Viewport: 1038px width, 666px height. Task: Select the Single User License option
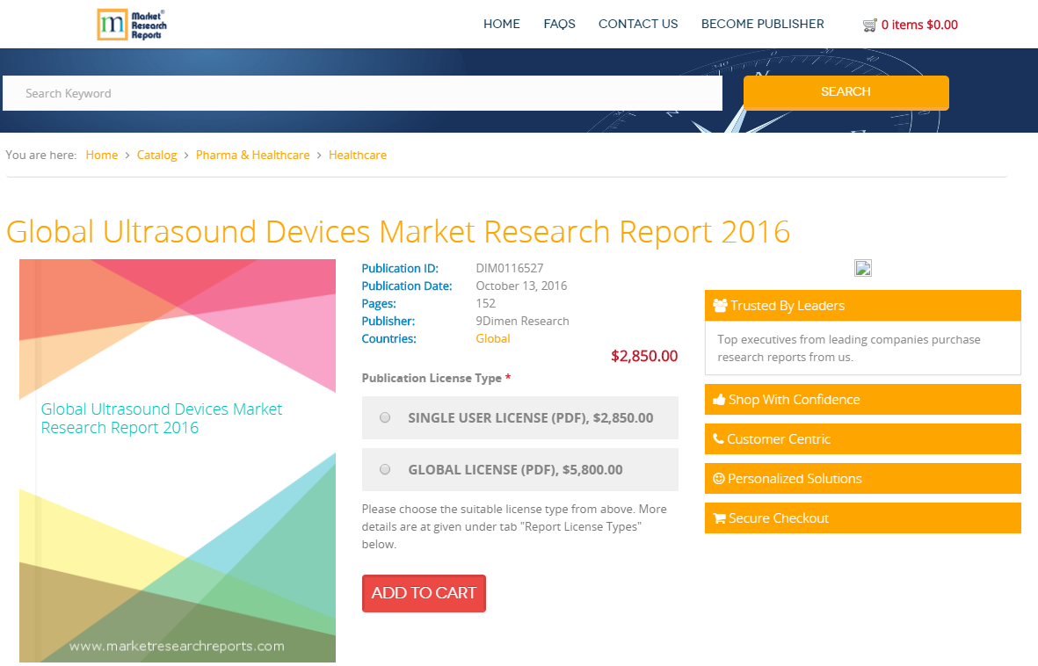[384, 417]
